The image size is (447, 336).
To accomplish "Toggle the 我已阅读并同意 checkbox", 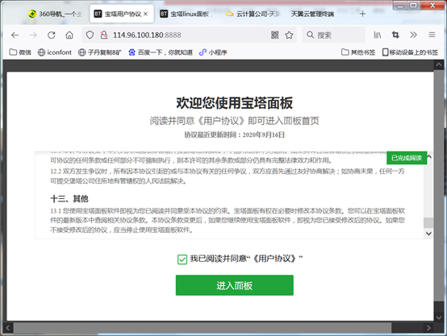I will coord(182,259).
